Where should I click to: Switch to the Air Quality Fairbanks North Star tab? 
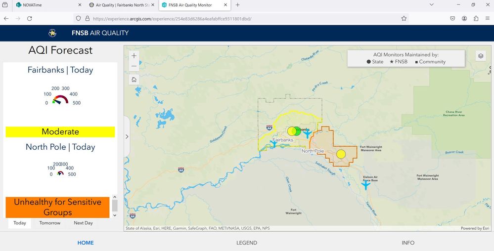tap(123, 5)
